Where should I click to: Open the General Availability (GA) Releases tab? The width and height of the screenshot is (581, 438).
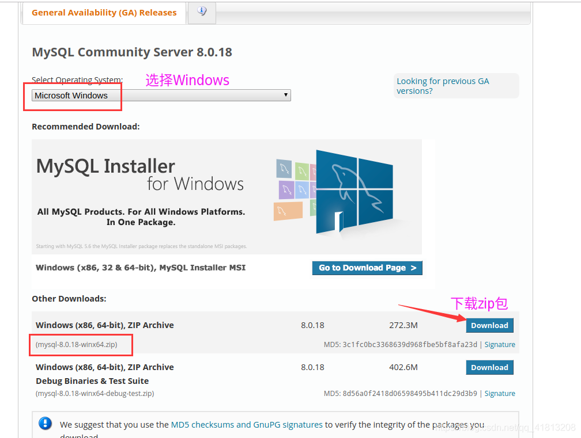pos(104,13)
